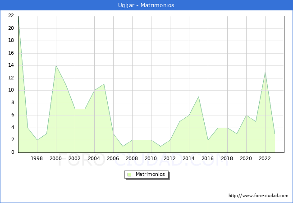Click the green Matrimonios legend swatch
This screenshot has height=203, width=293.
click(129, 174)
